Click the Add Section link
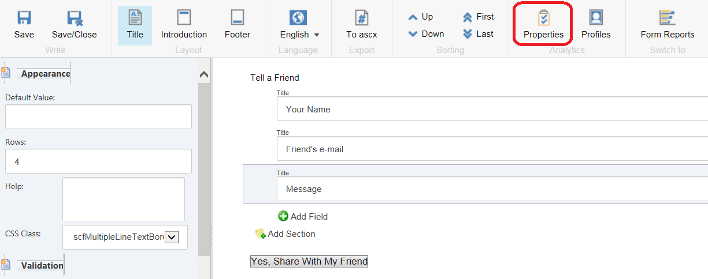Screen dimensions: 708x279 (x=286, y=234)
